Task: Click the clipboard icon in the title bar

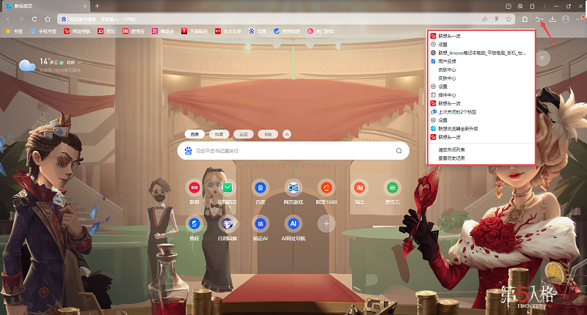Action: (533, 6)
